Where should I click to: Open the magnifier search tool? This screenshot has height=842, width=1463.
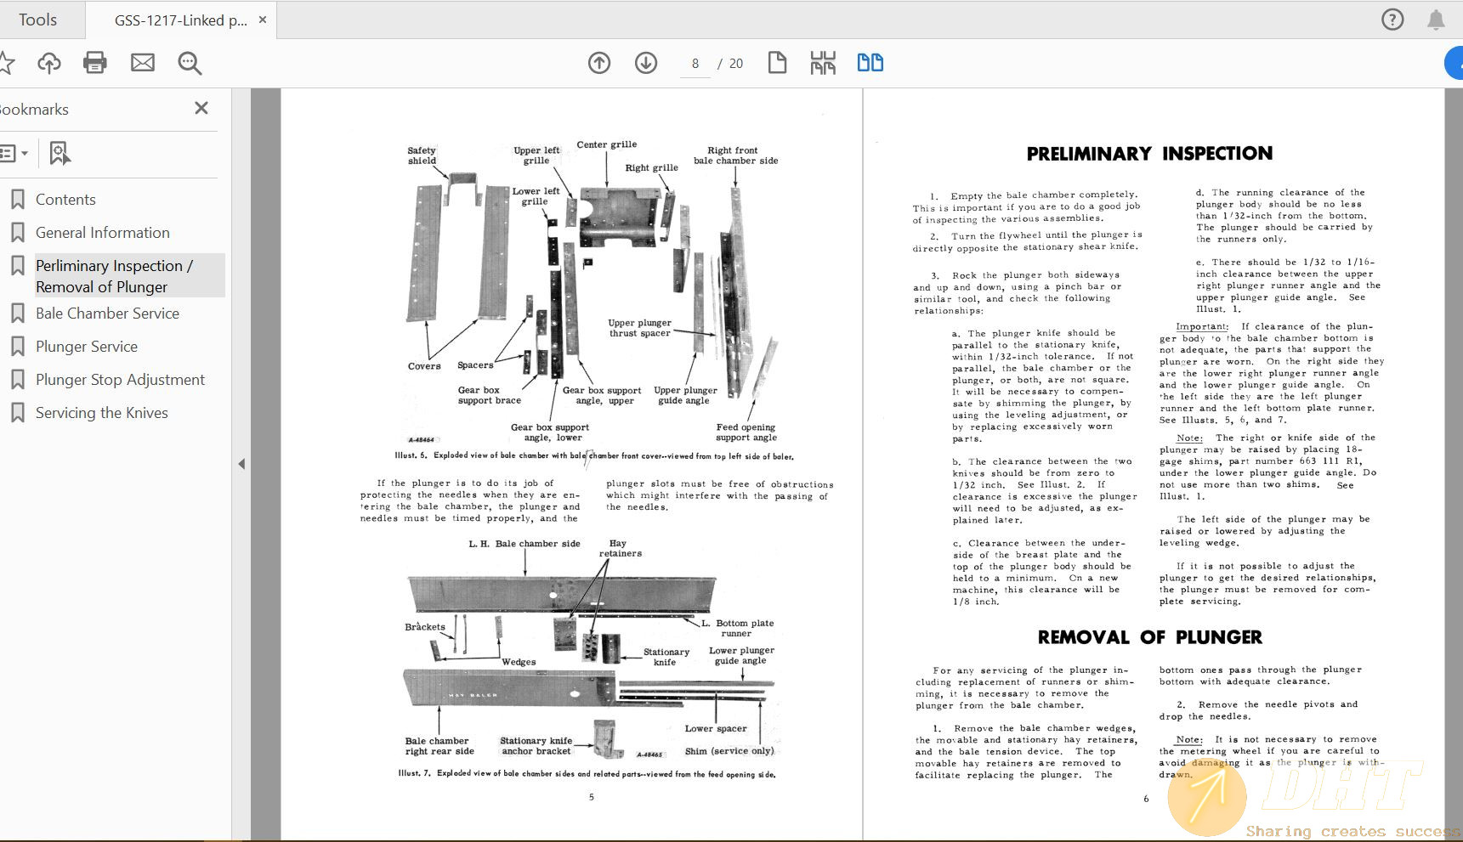coord(190,63)
